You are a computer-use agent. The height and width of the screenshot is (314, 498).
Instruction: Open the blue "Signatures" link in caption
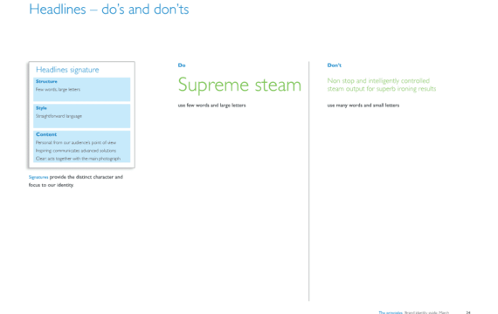click(x=38, y=177)
